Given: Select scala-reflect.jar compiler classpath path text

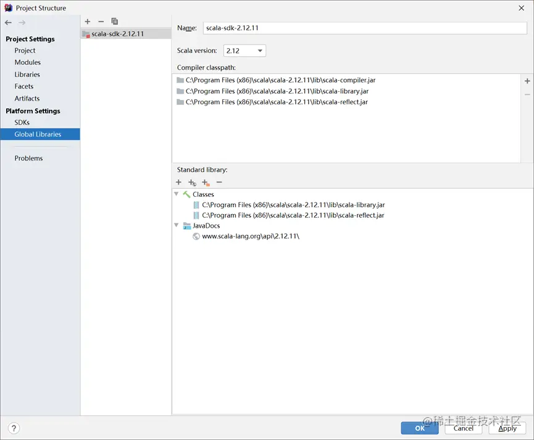Looking at the screenshot, I should pos(277,102).
